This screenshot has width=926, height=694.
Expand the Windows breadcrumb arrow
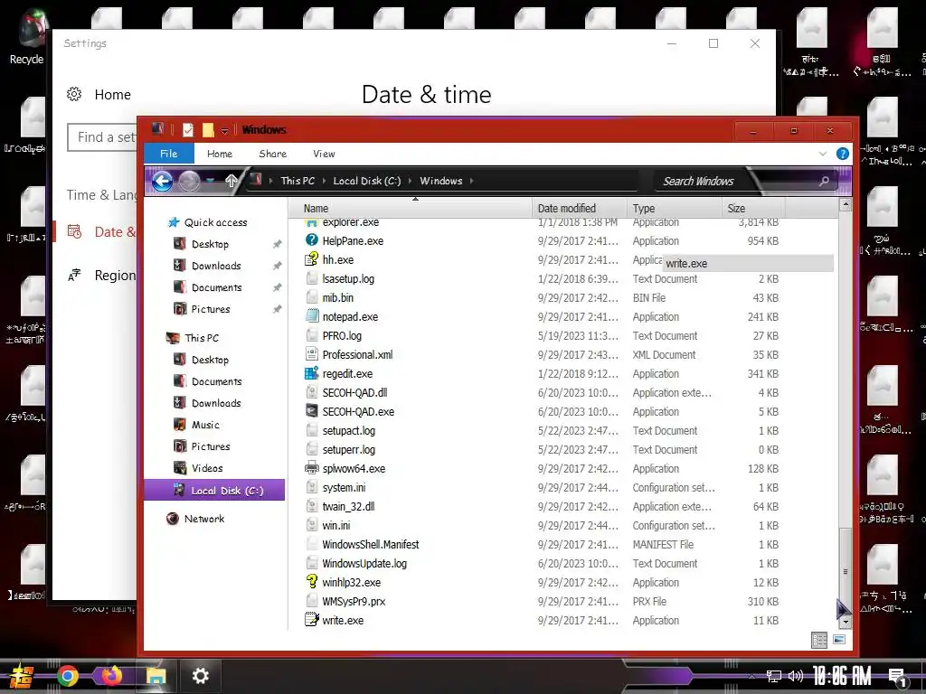click(x=472, y=181)
